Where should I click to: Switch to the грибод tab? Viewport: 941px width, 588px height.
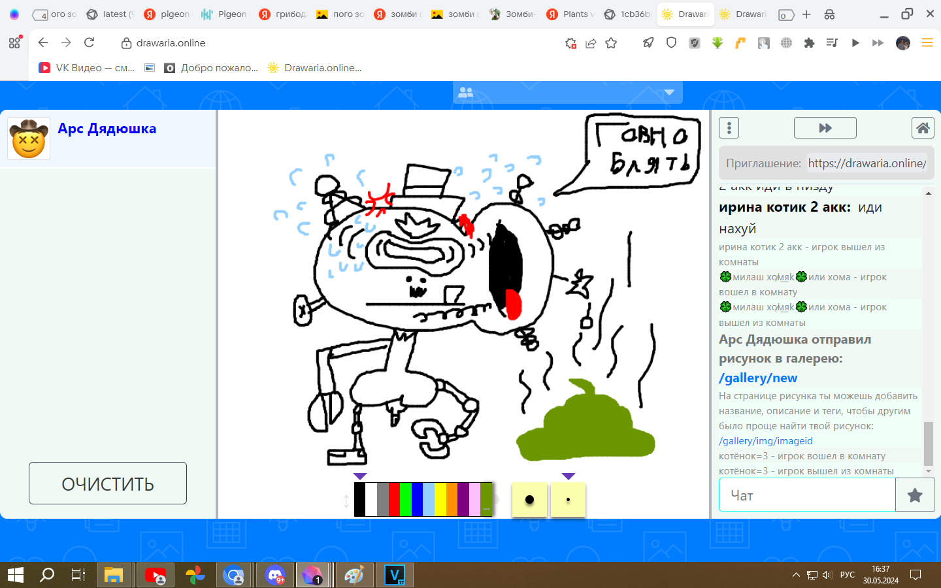click(x=281, y=14)
